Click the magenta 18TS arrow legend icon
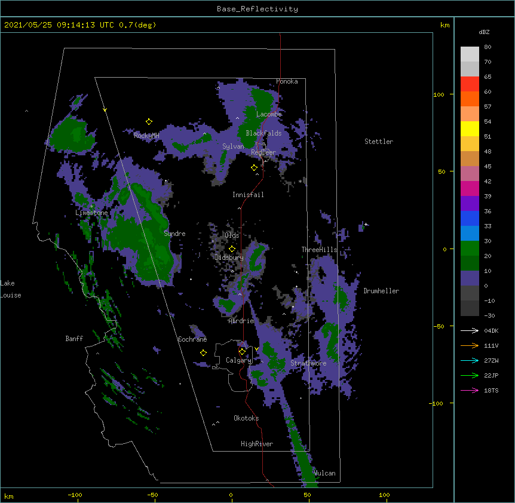 point(470,390)
